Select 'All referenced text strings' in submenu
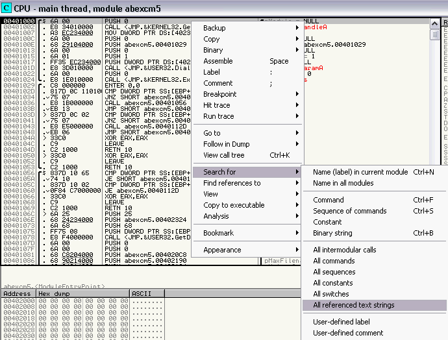The height and width of the screenshot is (340, 448). click(x=354, y=305)
